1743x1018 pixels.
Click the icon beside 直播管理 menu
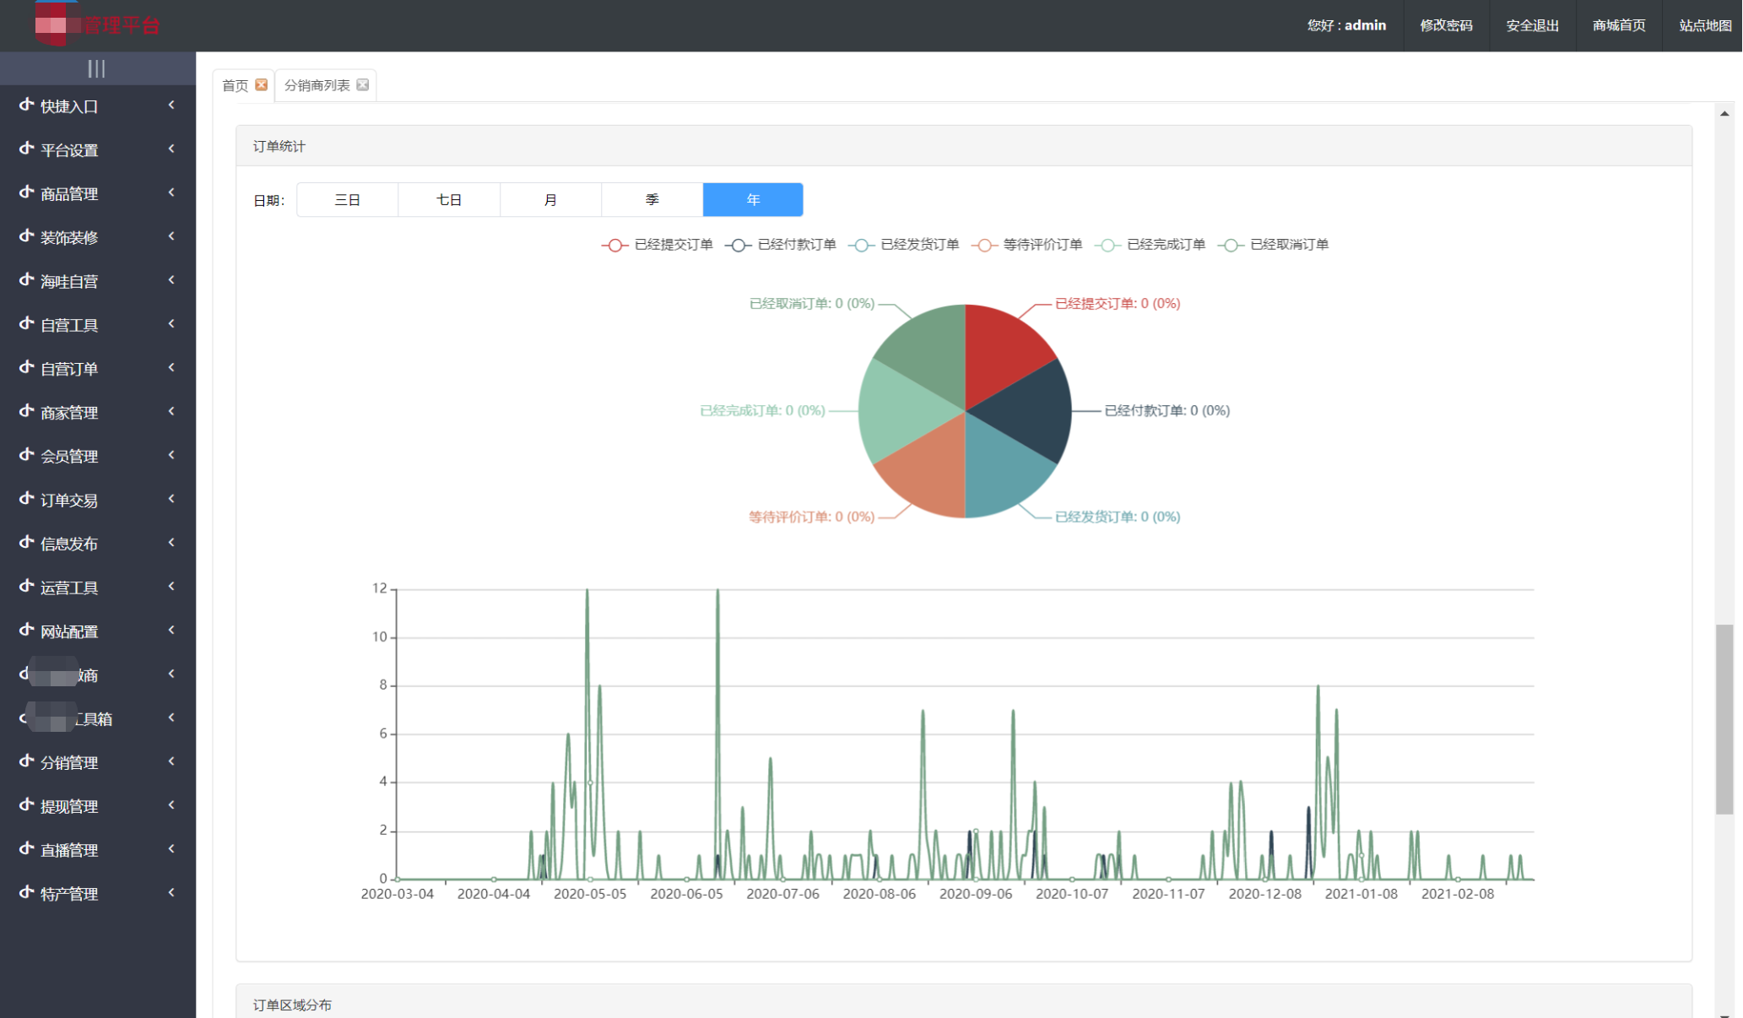[26, 849]
